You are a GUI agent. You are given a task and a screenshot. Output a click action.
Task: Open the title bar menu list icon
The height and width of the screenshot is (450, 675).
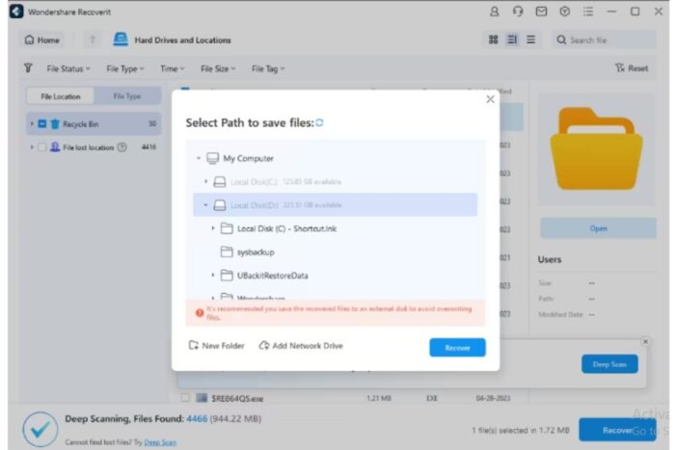(x=588, y=12)
